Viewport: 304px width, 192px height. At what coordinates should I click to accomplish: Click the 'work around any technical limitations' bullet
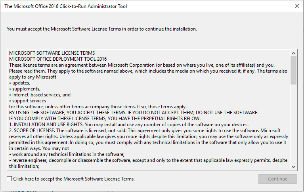[x=67, y=154]
